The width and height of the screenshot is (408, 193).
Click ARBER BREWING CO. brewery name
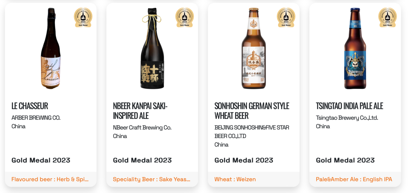36,118
